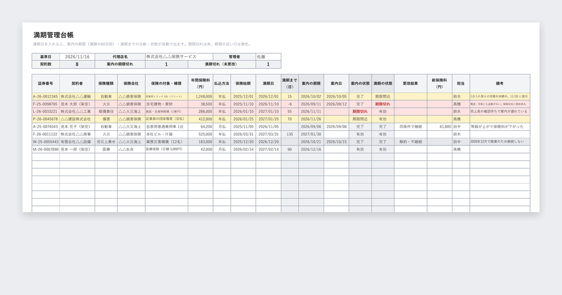Click the 備考 column header
Viewport: 562px width, 295px height.
tap(500, 83)
